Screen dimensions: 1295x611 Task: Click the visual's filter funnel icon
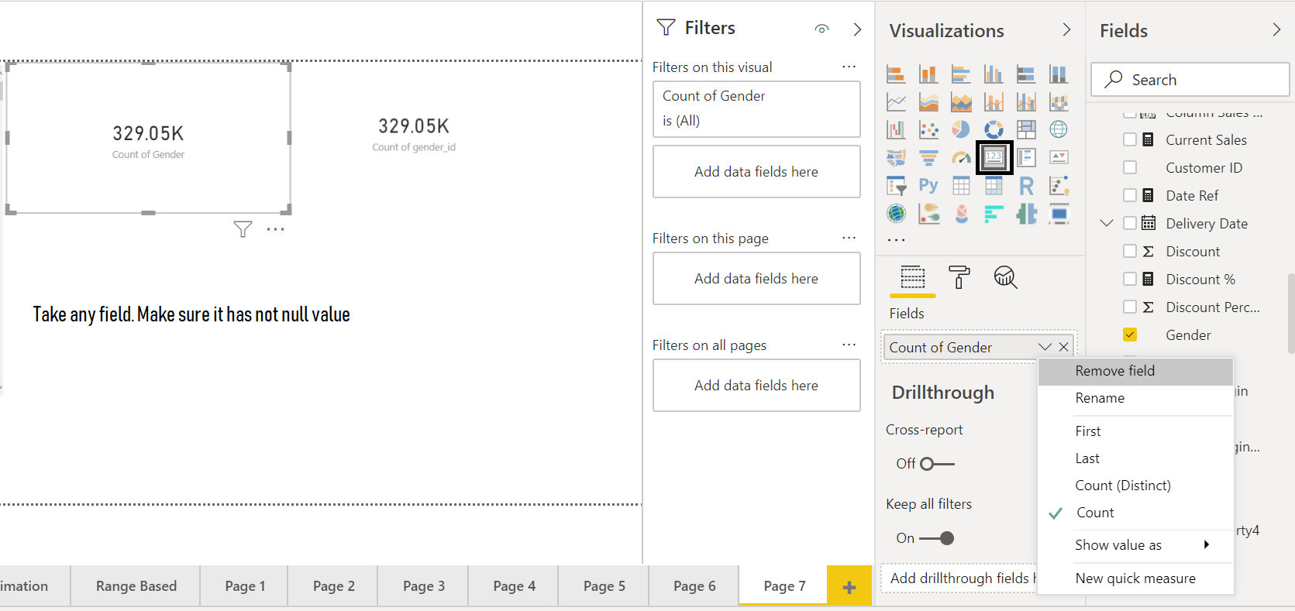243,229
